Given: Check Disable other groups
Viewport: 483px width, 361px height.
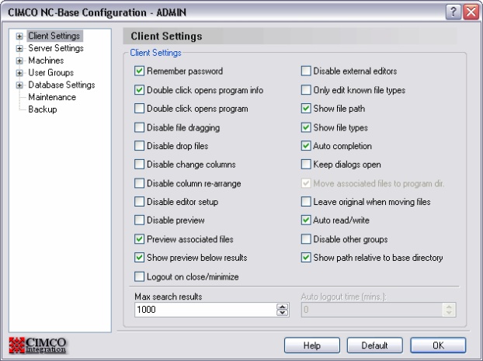Looking at the screenshot, I should tap(306, 239).
